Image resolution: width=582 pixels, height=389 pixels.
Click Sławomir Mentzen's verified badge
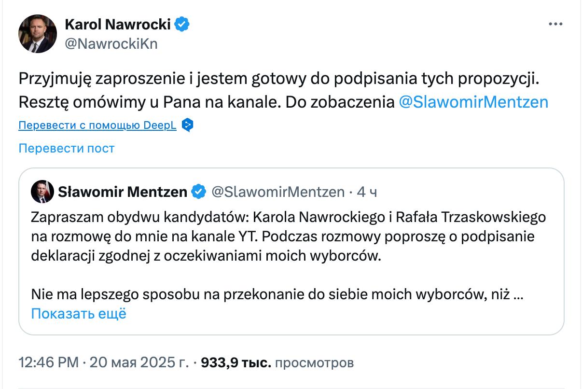point(198,192)
